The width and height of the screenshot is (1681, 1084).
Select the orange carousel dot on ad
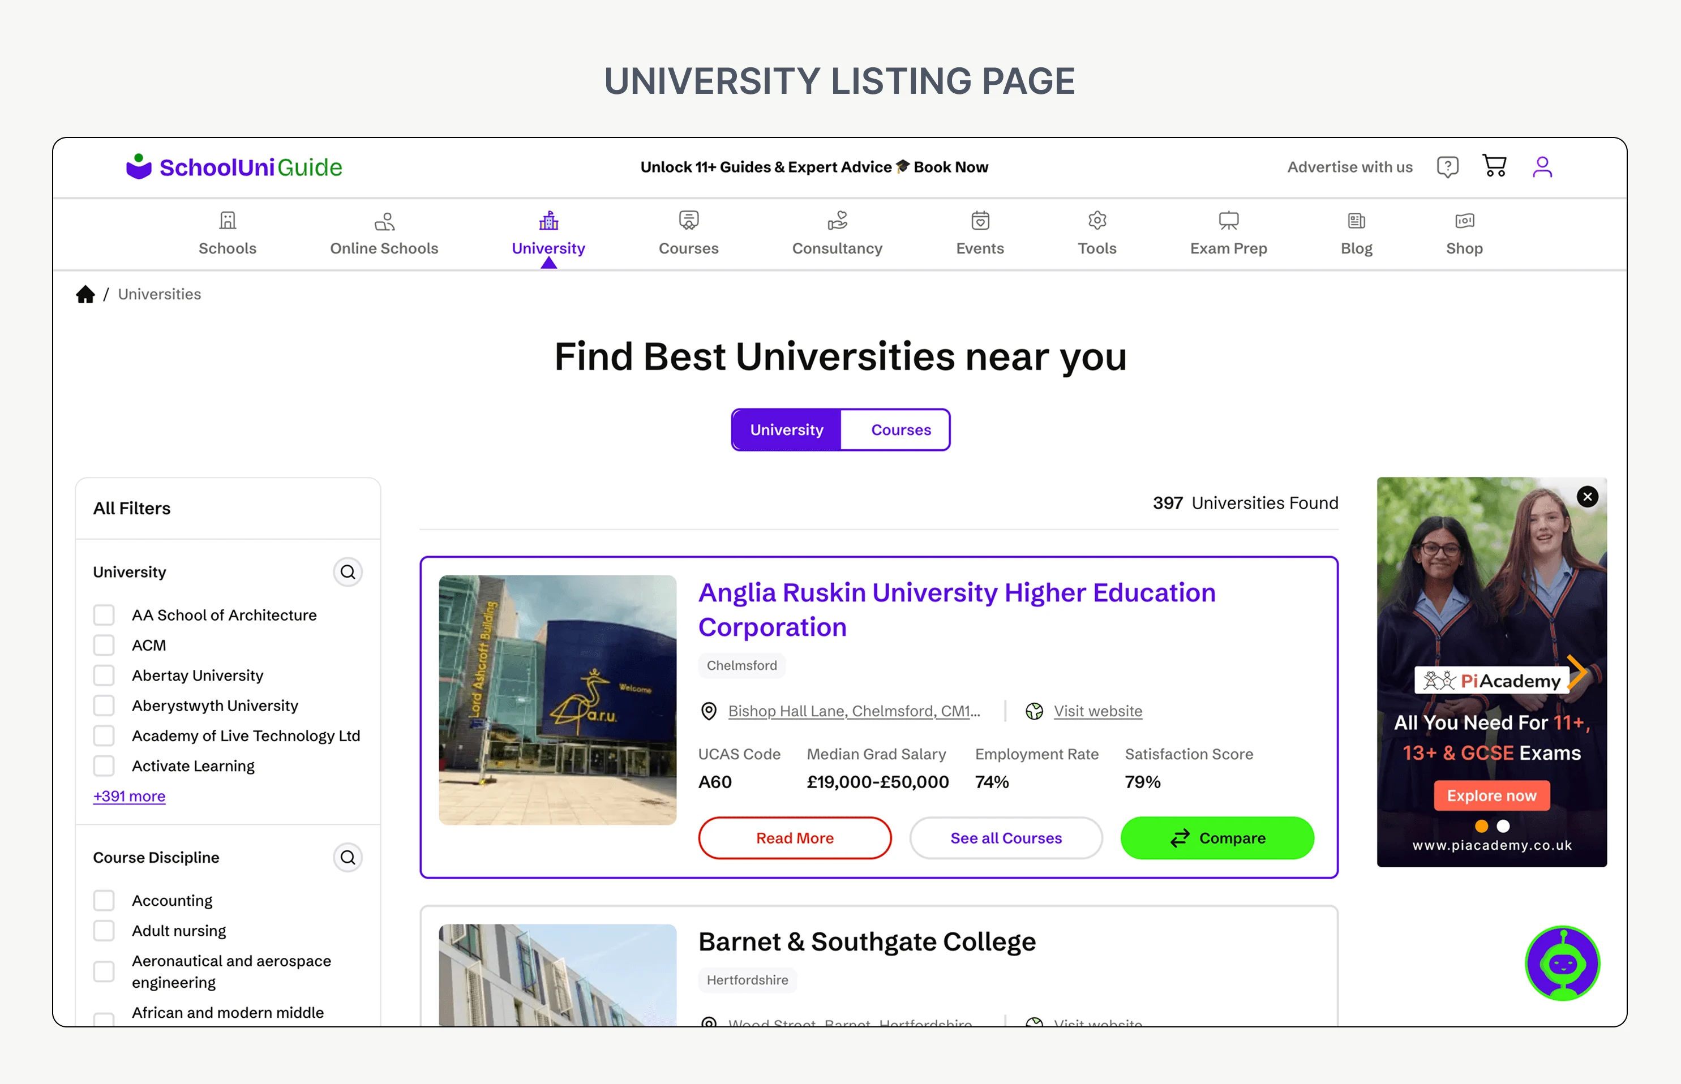click(1482, 825)
